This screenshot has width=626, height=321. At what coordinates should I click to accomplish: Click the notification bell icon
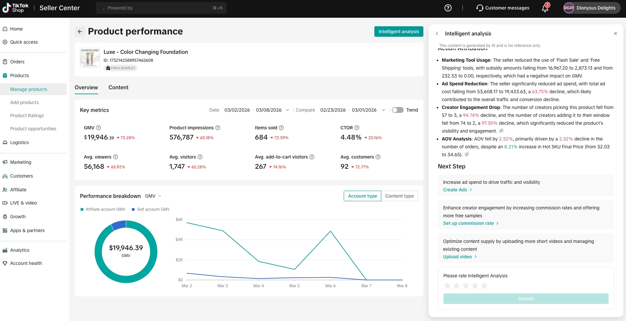pos(545,8)
